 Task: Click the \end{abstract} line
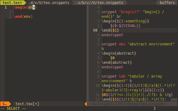pyautogui.click(x=117, y=63)
